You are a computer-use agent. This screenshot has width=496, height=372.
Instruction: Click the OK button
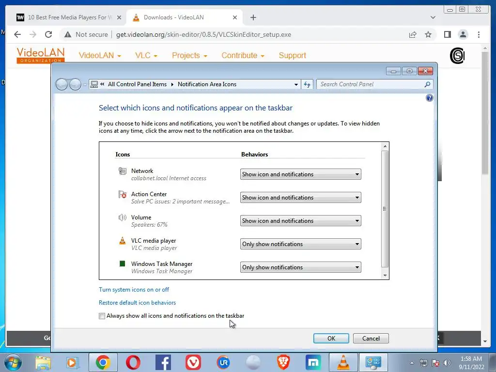pyautogui.click(x=331, y=339)
